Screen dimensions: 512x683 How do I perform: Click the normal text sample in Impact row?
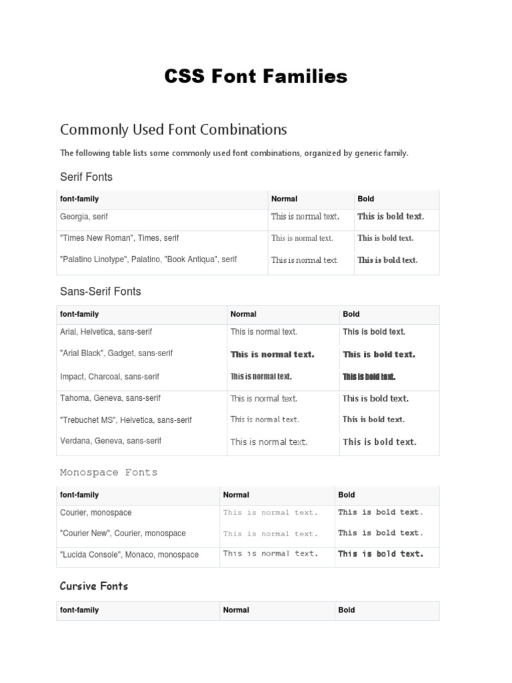click(261, 377)
